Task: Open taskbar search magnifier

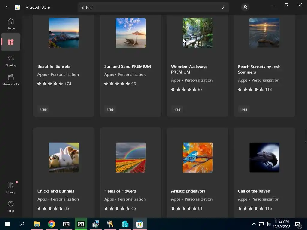Action: [22, 224]
